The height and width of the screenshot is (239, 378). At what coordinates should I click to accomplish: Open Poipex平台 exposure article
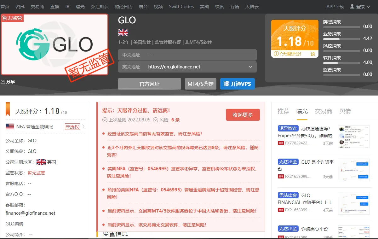click(x=305, y=132)
